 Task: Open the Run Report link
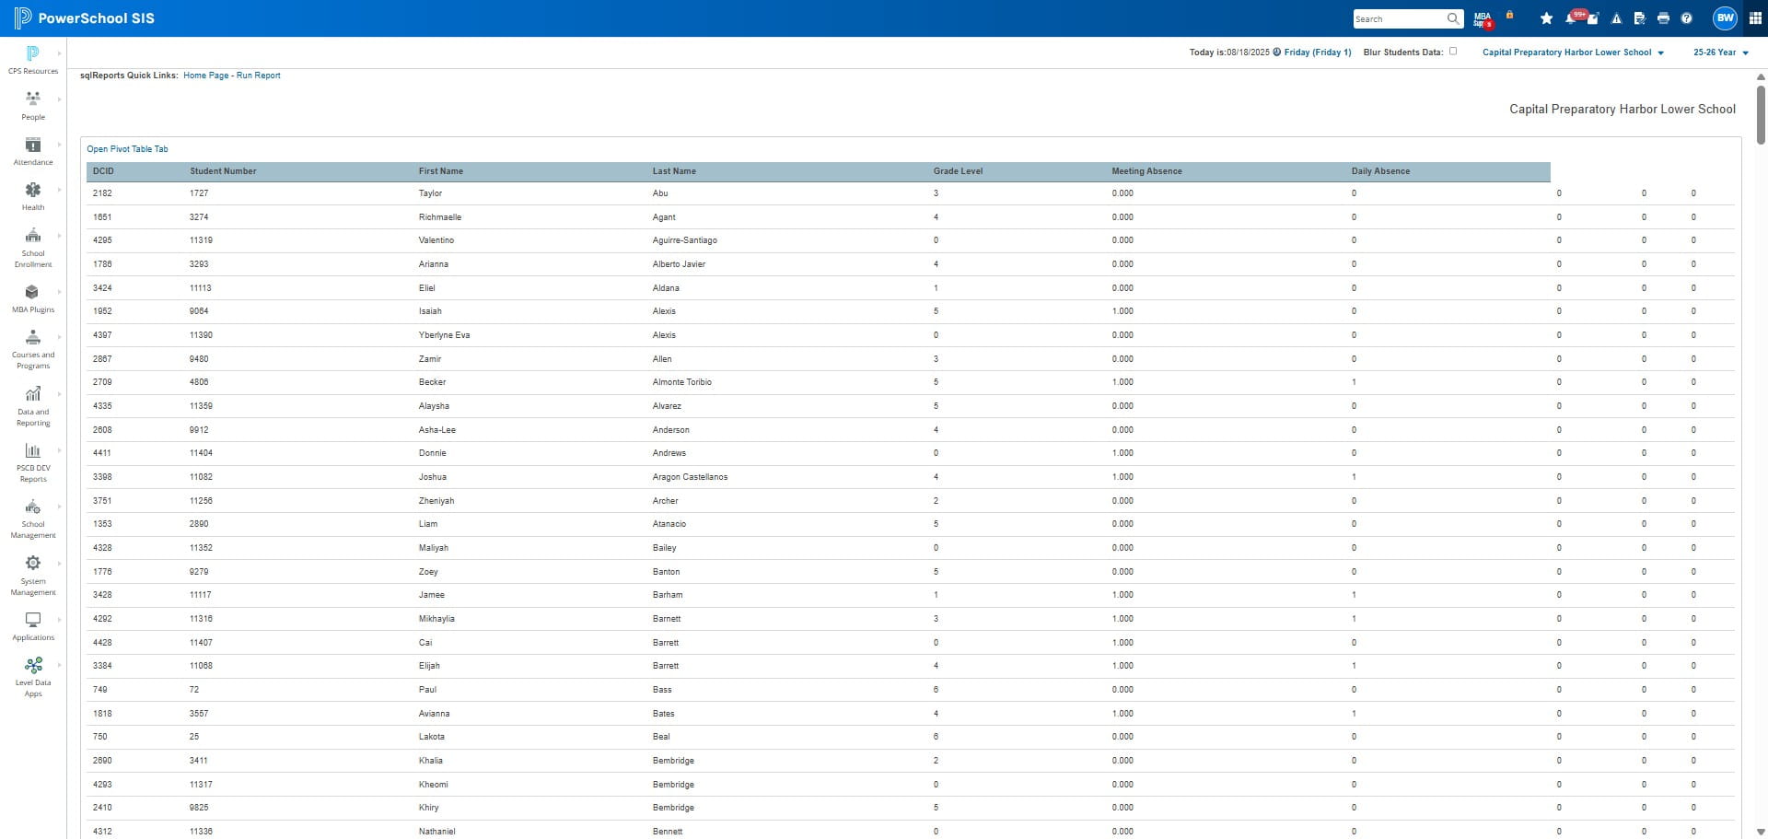(x=259, y=76)
